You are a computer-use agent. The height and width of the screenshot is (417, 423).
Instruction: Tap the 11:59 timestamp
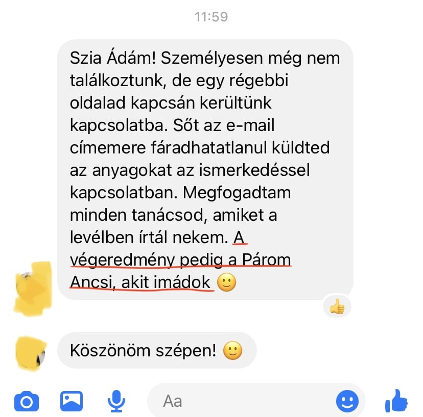211,17
